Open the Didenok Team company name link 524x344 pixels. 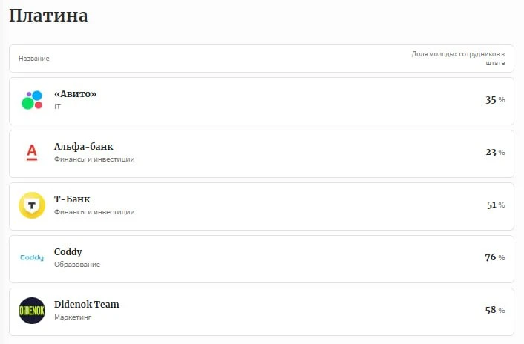[x=87, y=304]
